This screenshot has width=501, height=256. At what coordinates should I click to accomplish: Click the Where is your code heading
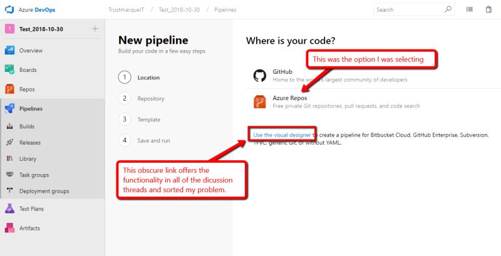[x=291, y=41]
